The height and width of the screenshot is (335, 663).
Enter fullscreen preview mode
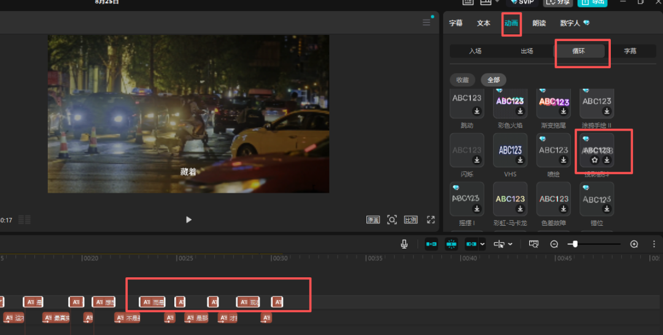coord(431,220)
